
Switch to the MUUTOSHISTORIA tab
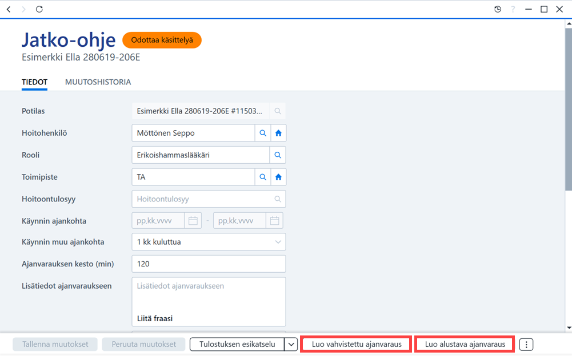[x=98, y=82]
